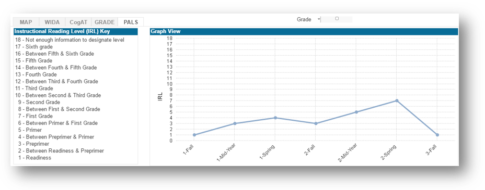Click '2 - Between Readiness & Preprimer'

click(x=61, y=150)
